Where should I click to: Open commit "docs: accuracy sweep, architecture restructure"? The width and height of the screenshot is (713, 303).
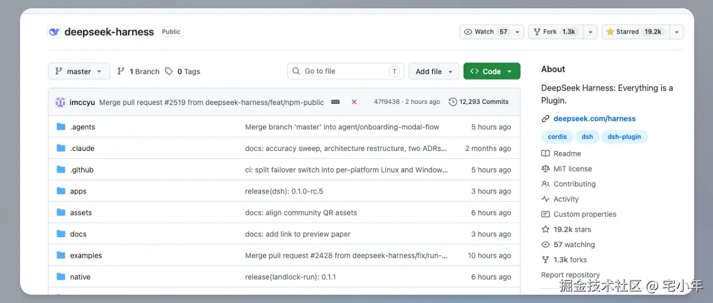coord(346,148)
